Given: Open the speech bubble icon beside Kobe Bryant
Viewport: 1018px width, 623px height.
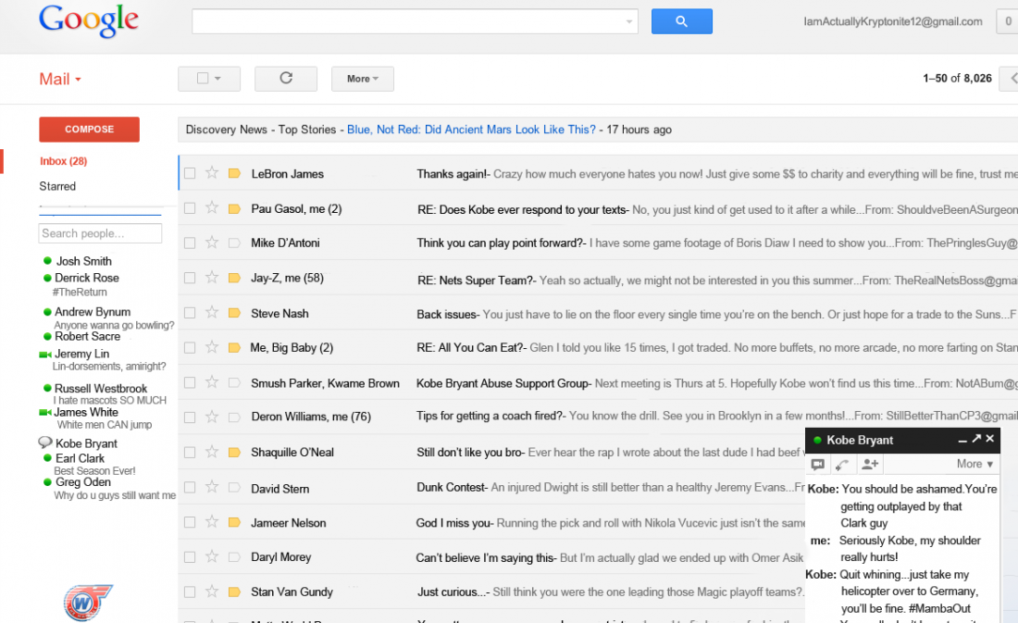Looking at the screenshot, I should click(45, 442).
